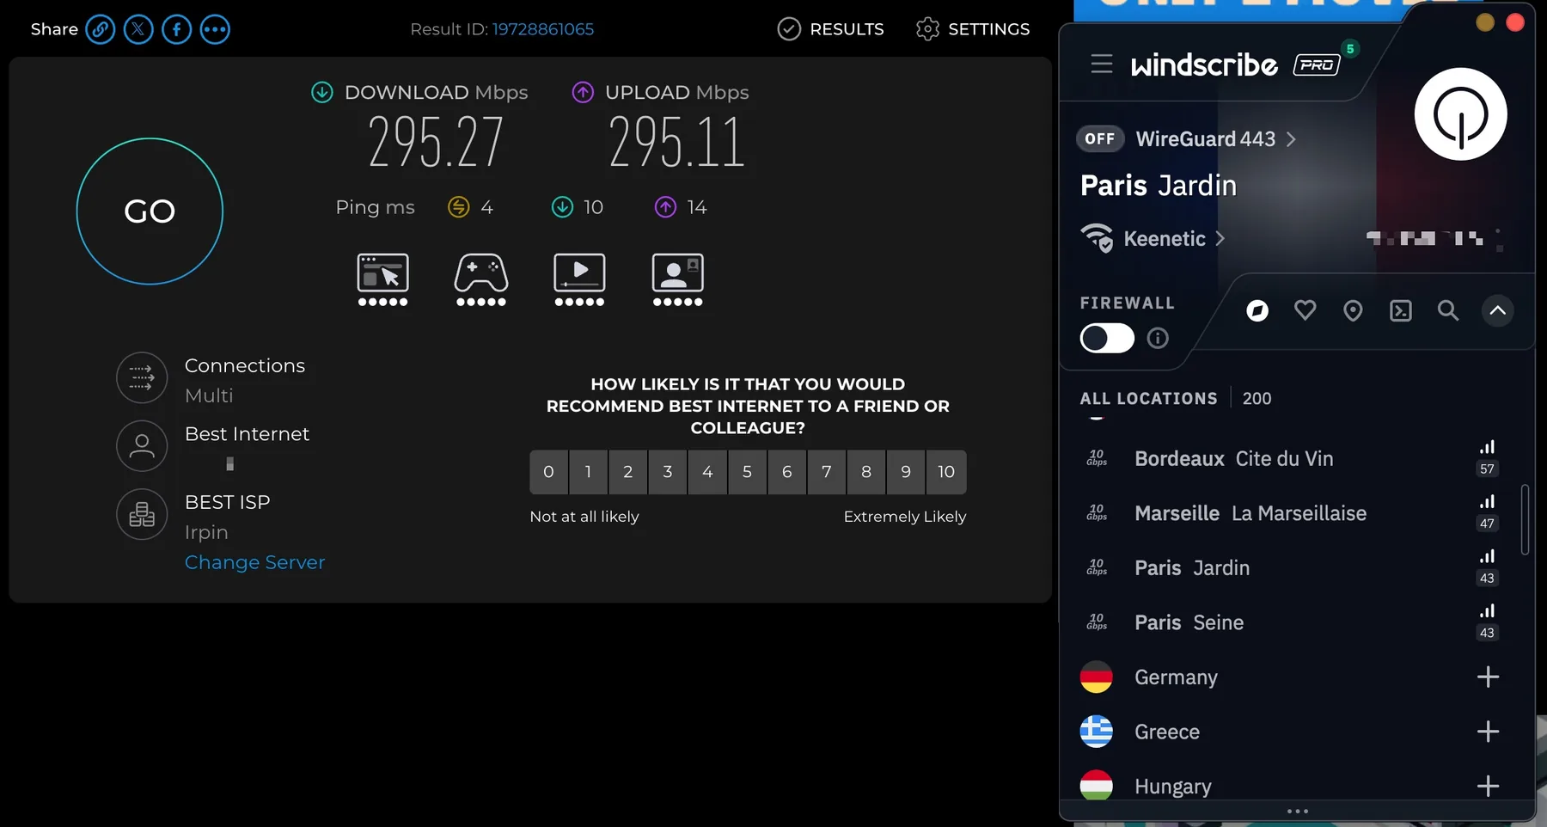1547x827 pixels.
Task: Click the BEST ISP server icon
Action: (x=142, y=514)
